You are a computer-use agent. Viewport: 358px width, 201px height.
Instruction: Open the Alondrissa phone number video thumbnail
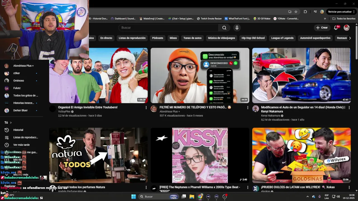tap(200, 75)
